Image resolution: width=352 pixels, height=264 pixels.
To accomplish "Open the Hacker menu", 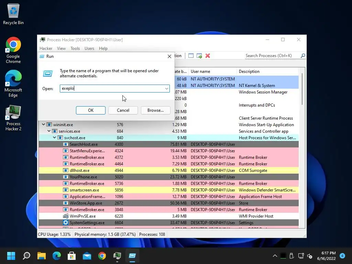I will 46,48.
